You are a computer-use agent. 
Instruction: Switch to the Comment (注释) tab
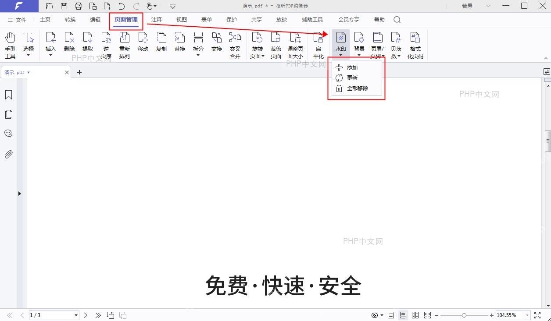click(157, 20)
